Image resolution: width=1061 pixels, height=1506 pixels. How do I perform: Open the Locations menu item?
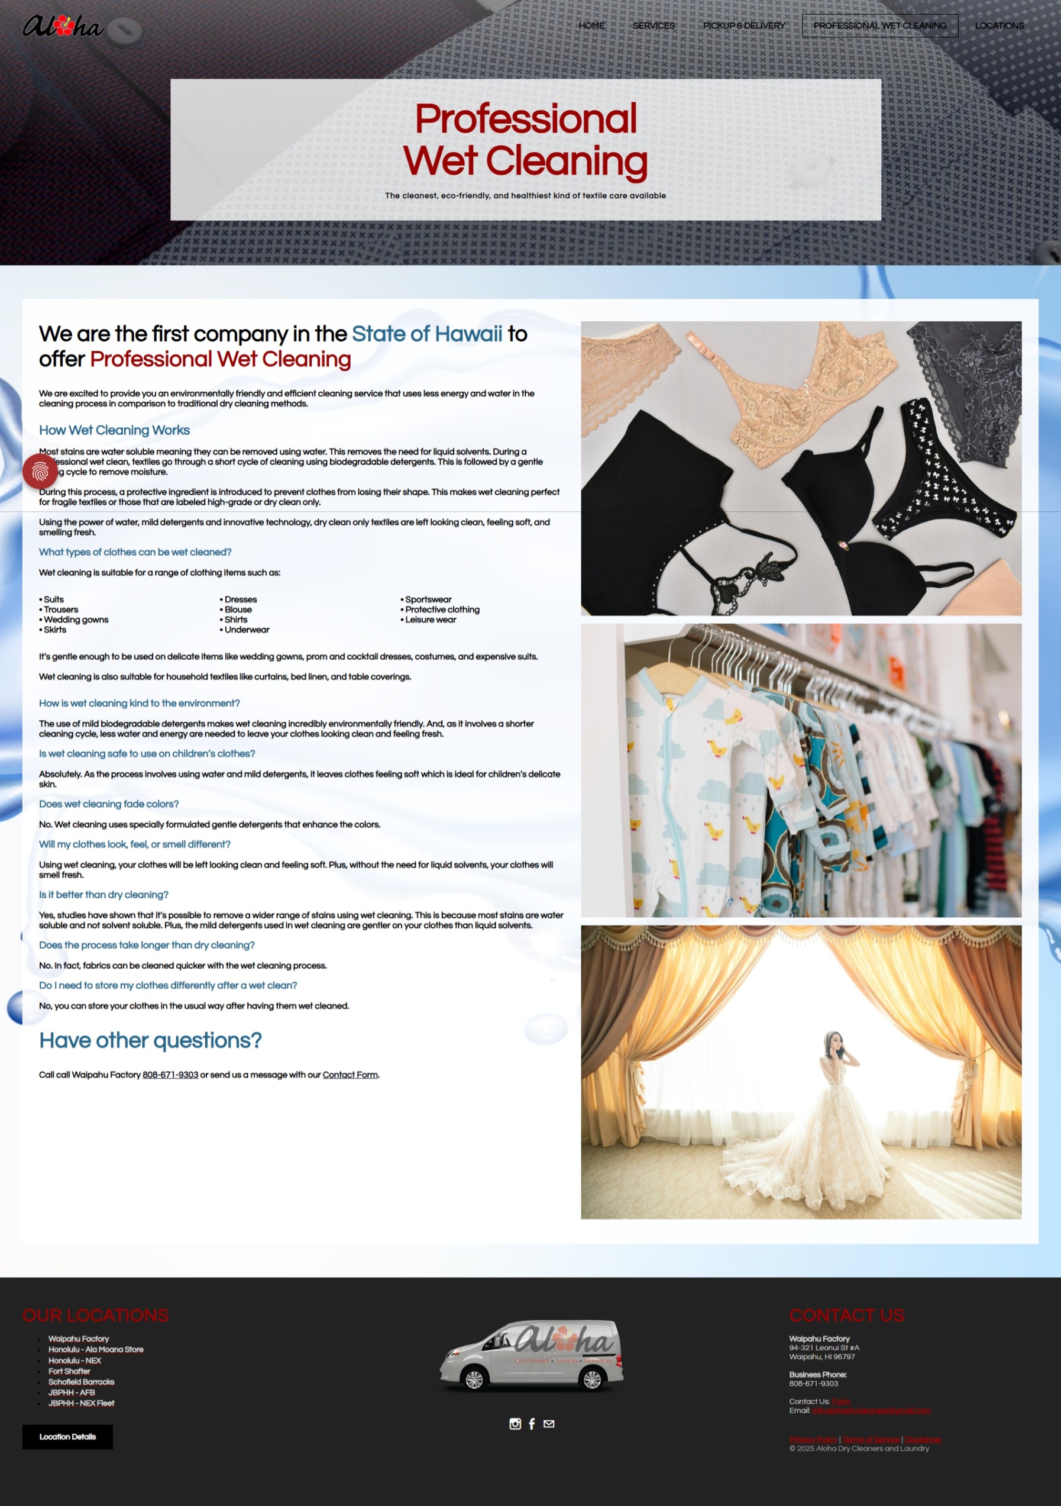[x=999, y=25]
